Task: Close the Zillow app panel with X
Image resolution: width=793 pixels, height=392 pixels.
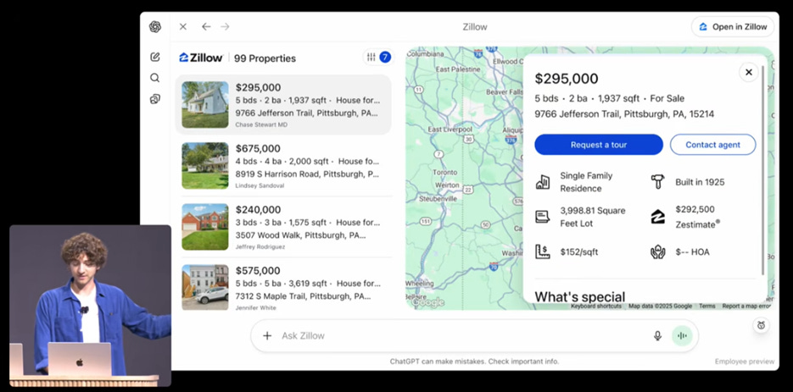Action: (x=183, y=27)
